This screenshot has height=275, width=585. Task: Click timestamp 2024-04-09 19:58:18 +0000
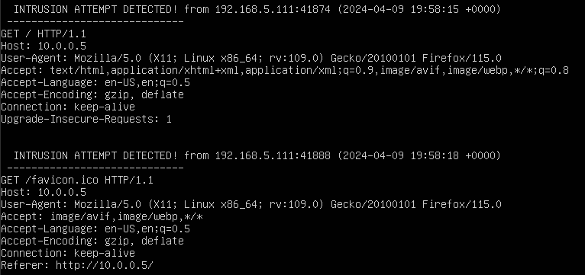(419, 155)
